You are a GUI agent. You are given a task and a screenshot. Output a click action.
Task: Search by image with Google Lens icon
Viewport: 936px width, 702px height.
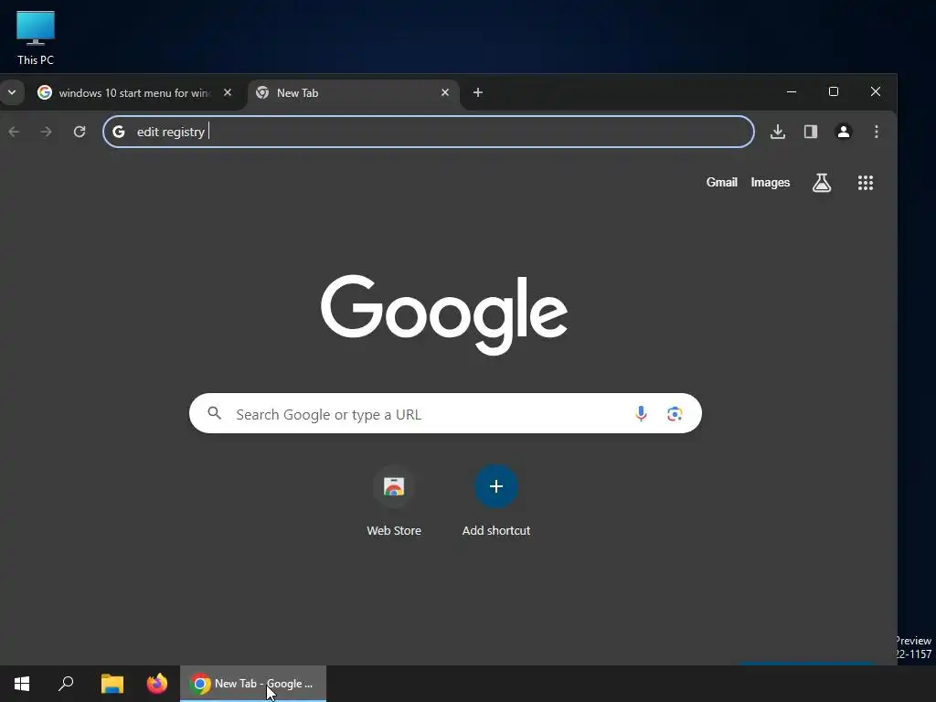(675, 414)
